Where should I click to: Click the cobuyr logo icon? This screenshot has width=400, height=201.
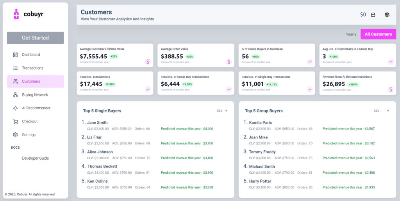[x=16, y=14]
